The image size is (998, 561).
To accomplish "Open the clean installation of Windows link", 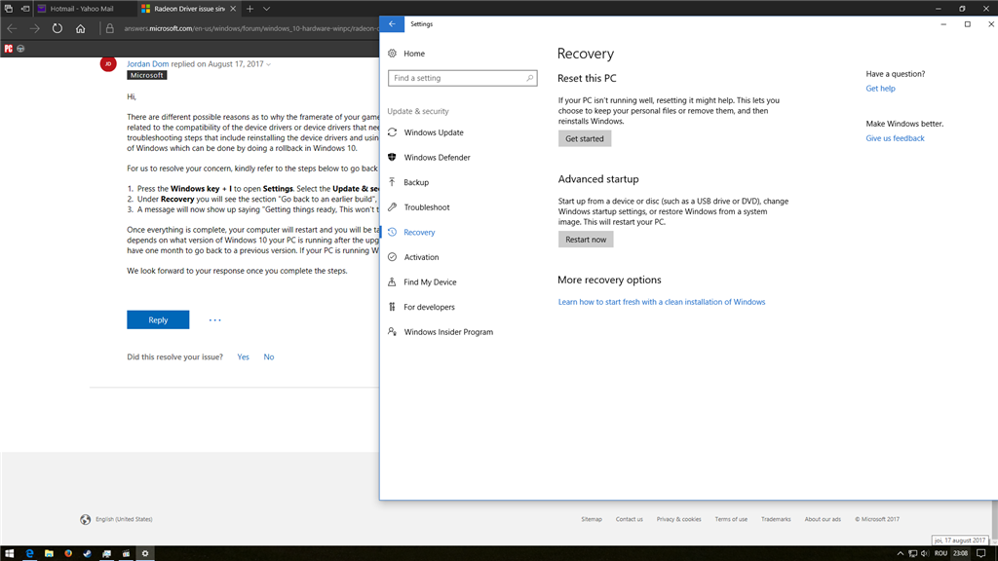I will [662, 302].
